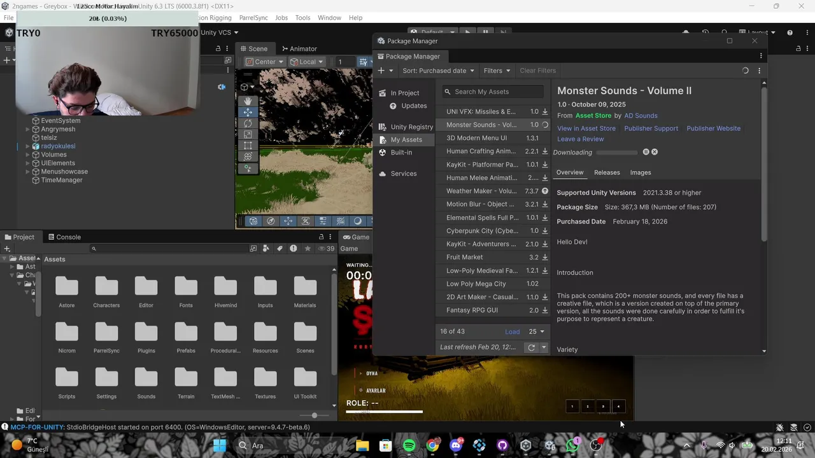Expand the Menushowcase hierarchy item
The image size is (815, 458).
(x=27, y=172)
